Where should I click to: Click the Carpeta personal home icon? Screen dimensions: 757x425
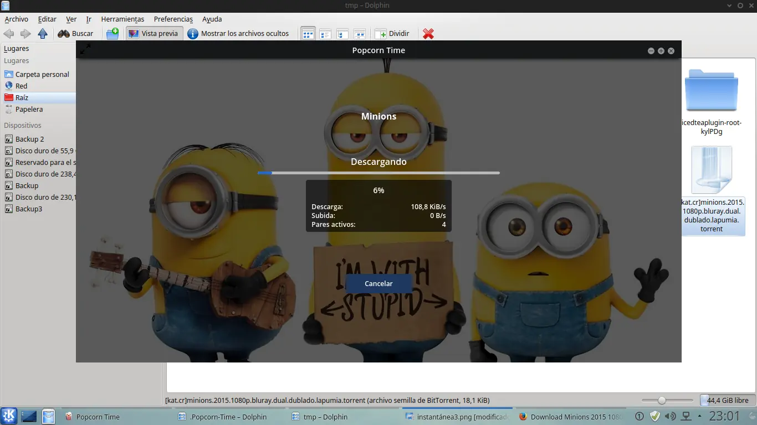point(8,74)
